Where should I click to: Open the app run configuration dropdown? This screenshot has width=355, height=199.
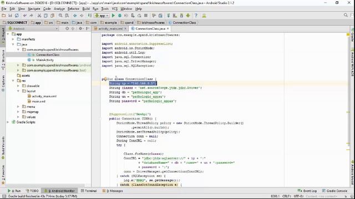(x=102, y=15)
